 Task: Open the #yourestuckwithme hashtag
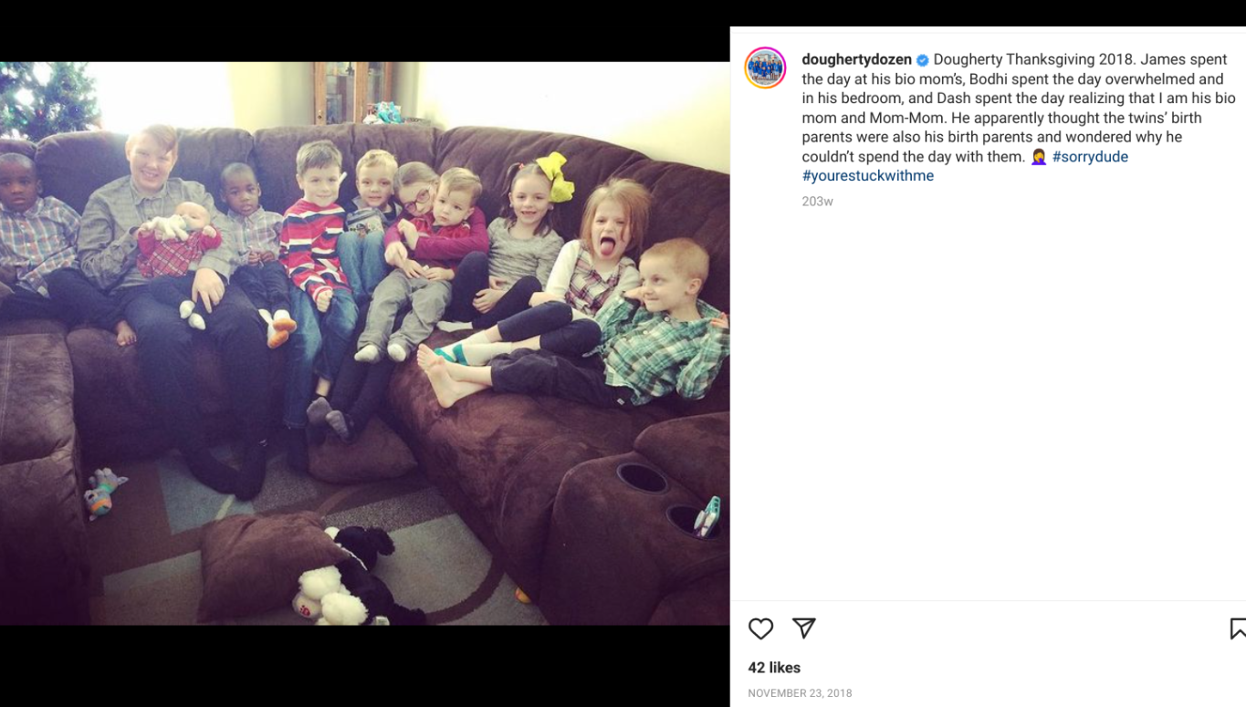coord(867,176)
